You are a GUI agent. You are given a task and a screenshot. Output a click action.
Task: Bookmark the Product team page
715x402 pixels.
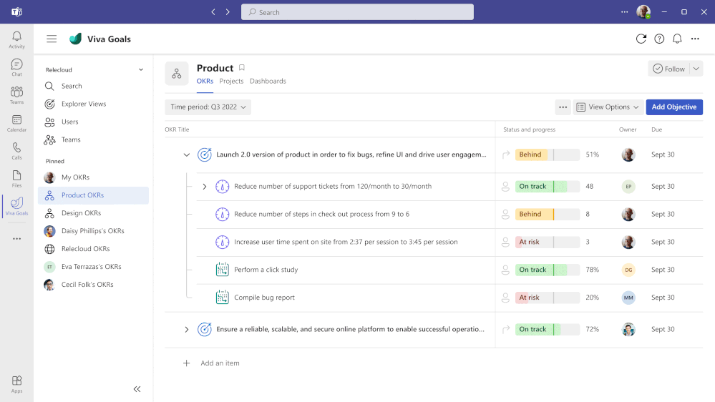[x=242, y=68]
